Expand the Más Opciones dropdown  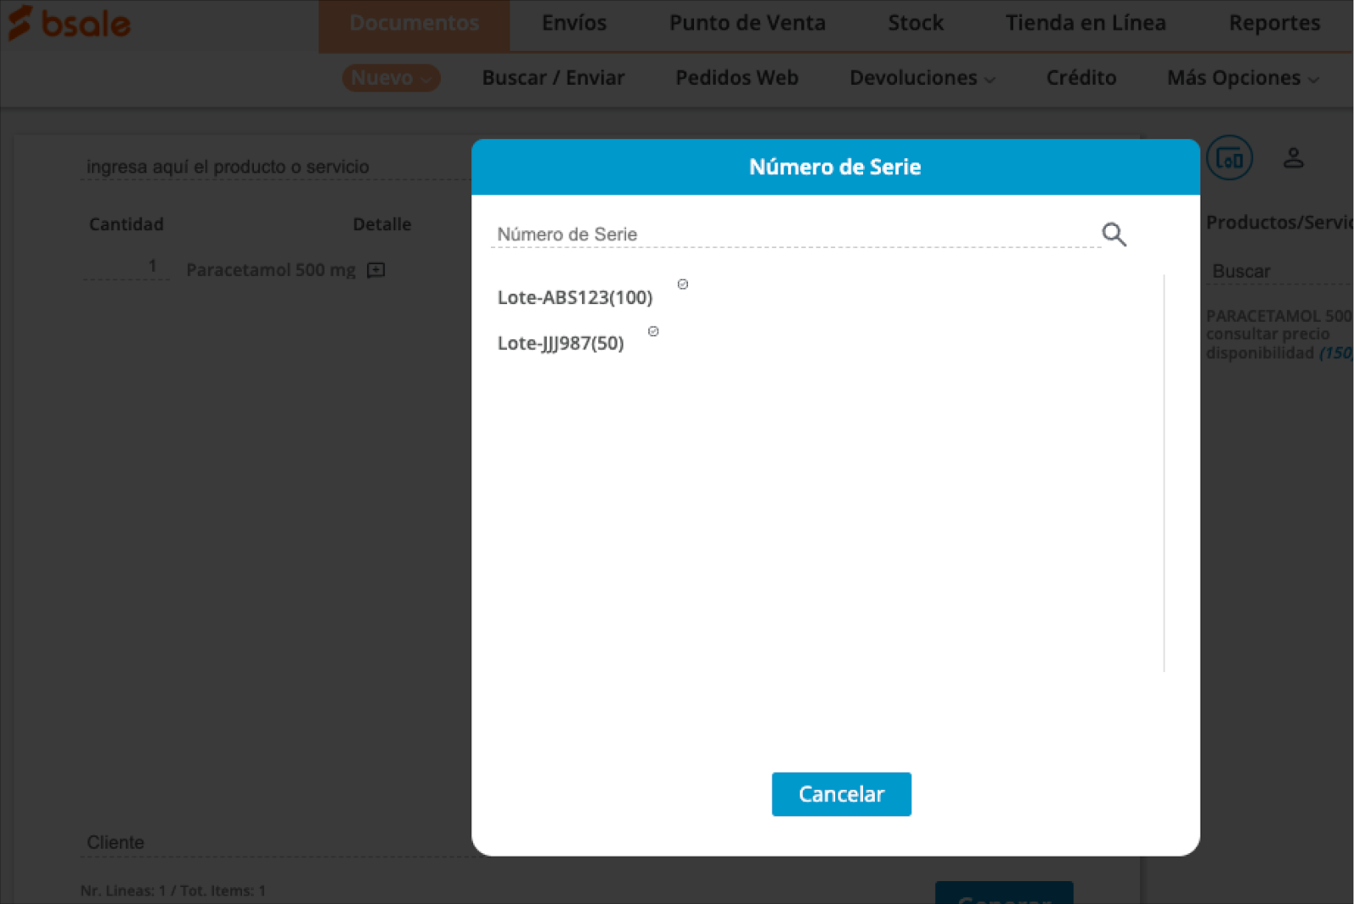(1242, 78)
